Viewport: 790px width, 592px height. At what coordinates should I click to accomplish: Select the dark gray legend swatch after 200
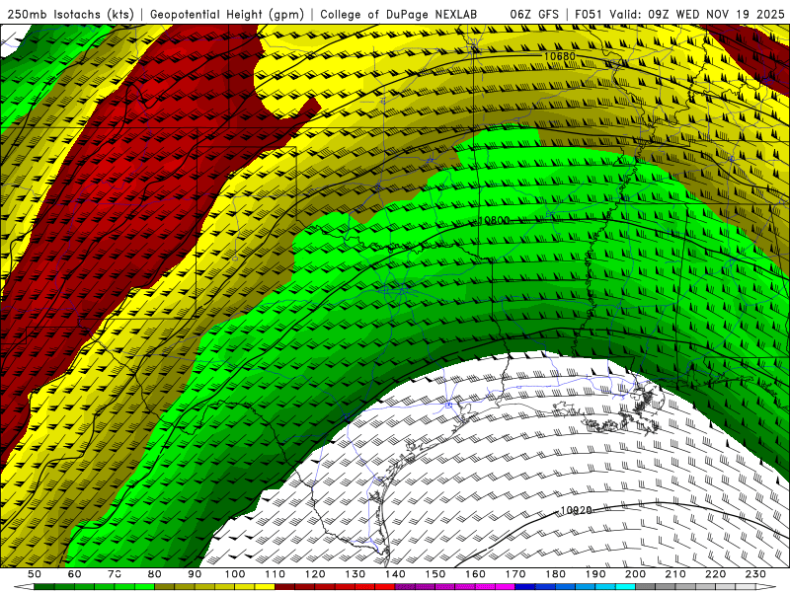[646, 586]
